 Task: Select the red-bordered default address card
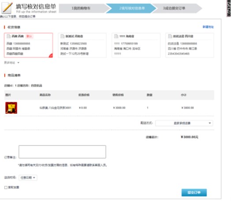[28, 45]
